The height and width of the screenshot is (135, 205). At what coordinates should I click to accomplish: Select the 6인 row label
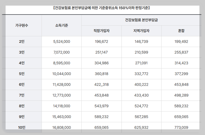(22, 85)
